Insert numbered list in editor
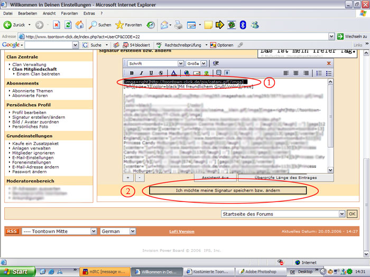The height and width of the screenshot is (277, 370). [x=319, y=73]
